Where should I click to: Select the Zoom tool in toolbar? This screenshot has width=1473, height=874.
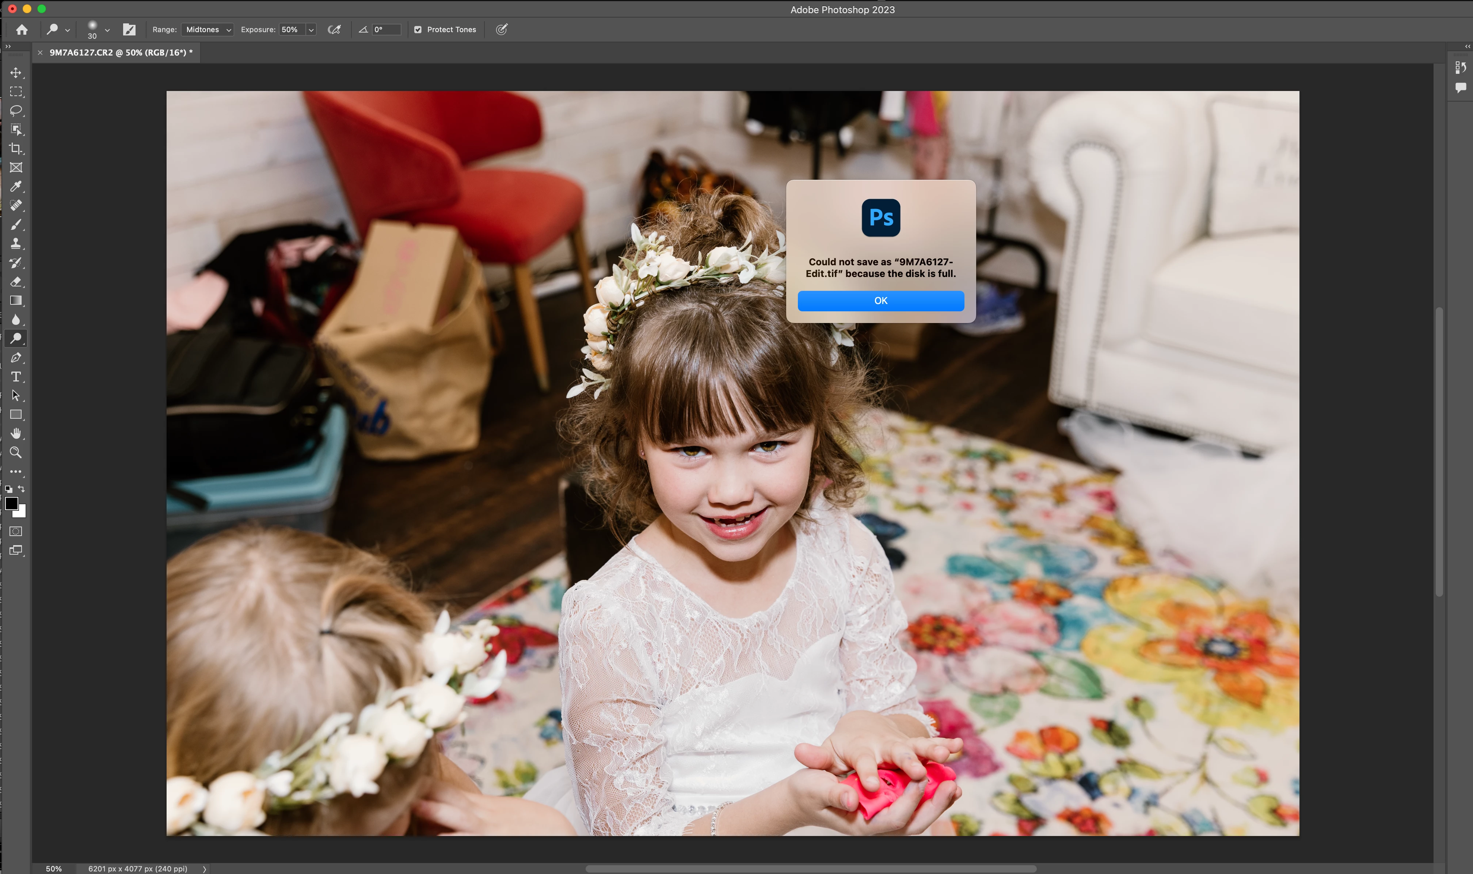[x=16, y=452]
